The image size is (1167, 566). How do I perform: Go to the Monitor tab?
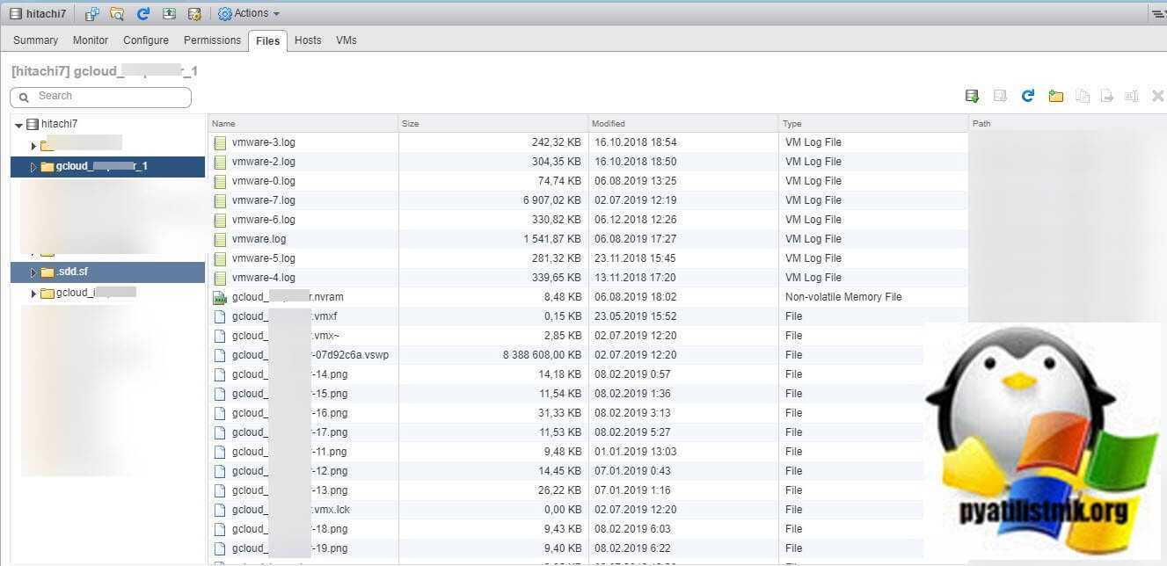(91, 40)
